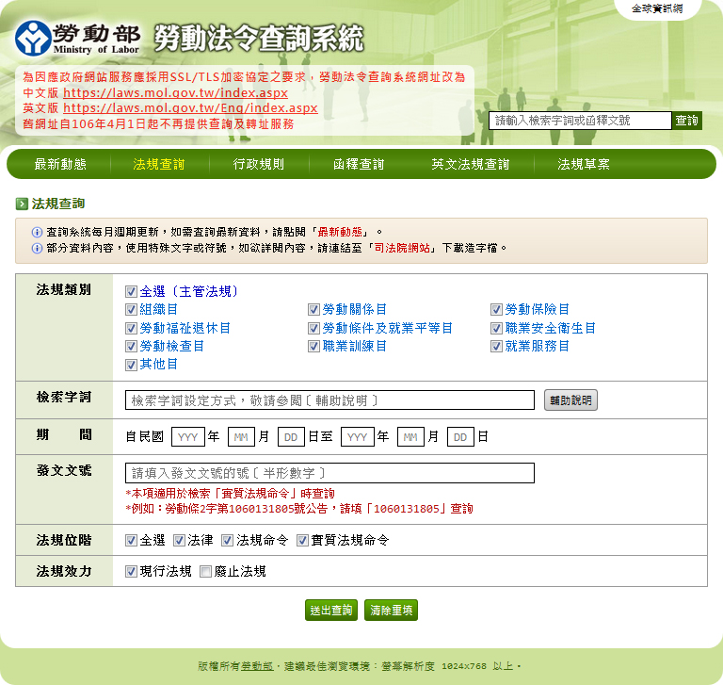723x685 pixels.
Task: Toggle the 職業安全衛生目 checkbox
Action: point(497,329)
